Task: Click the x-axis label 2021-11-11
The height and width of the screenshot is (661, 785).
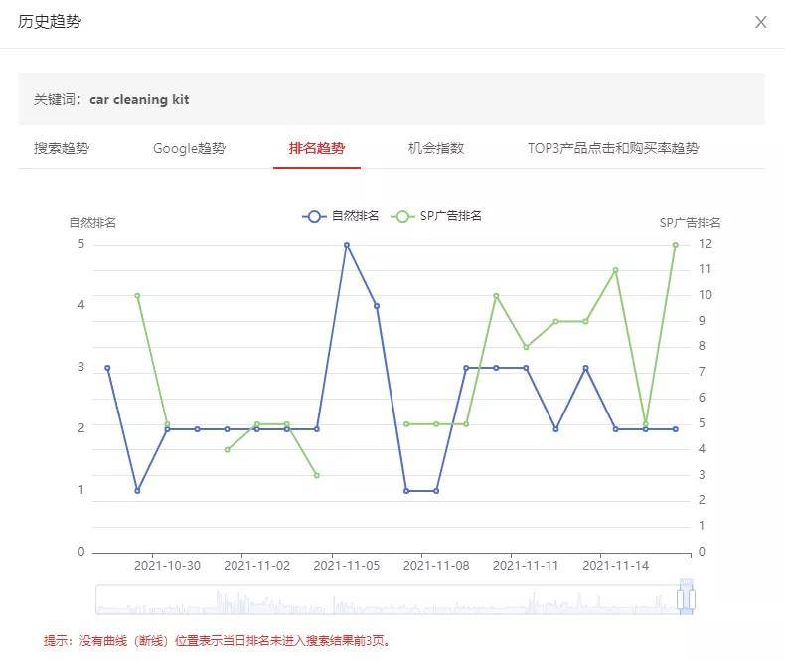Action: [x=526, y=566]
